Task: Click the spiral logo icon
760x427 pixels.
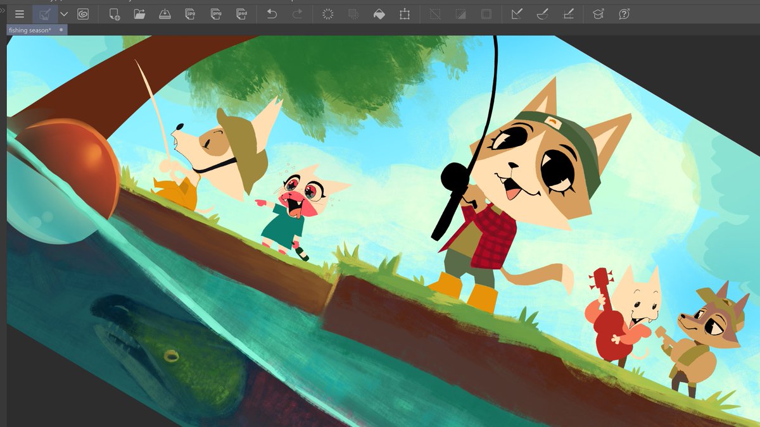Action: click(x=82, y=13)
